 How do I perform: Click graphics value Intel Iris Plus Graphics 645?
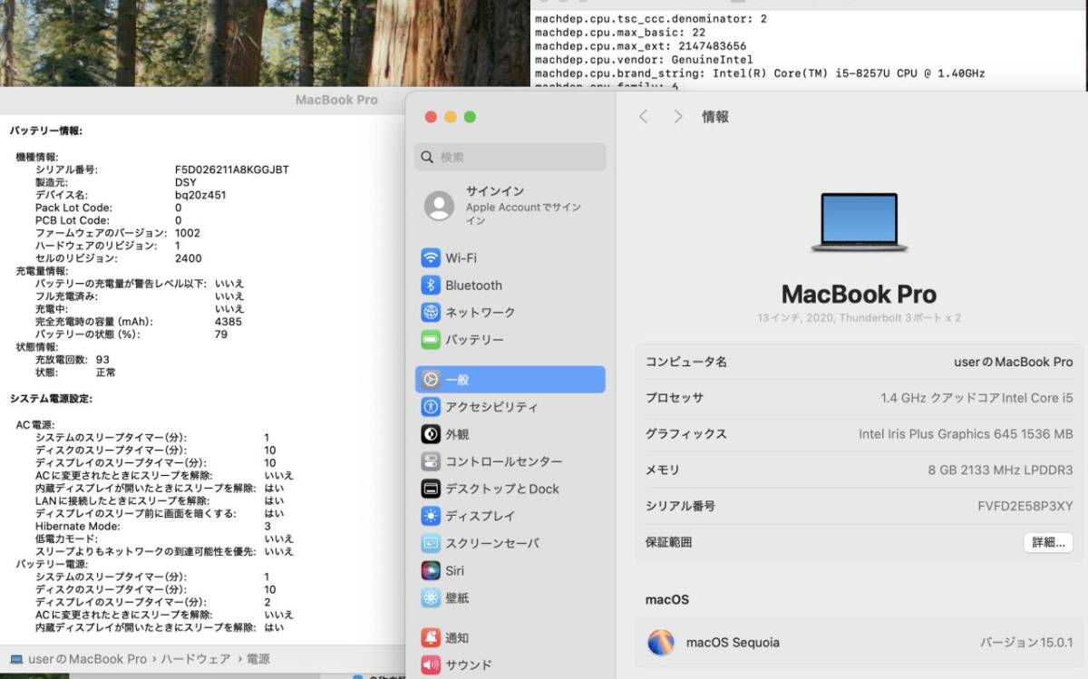(x=966, y=434)
